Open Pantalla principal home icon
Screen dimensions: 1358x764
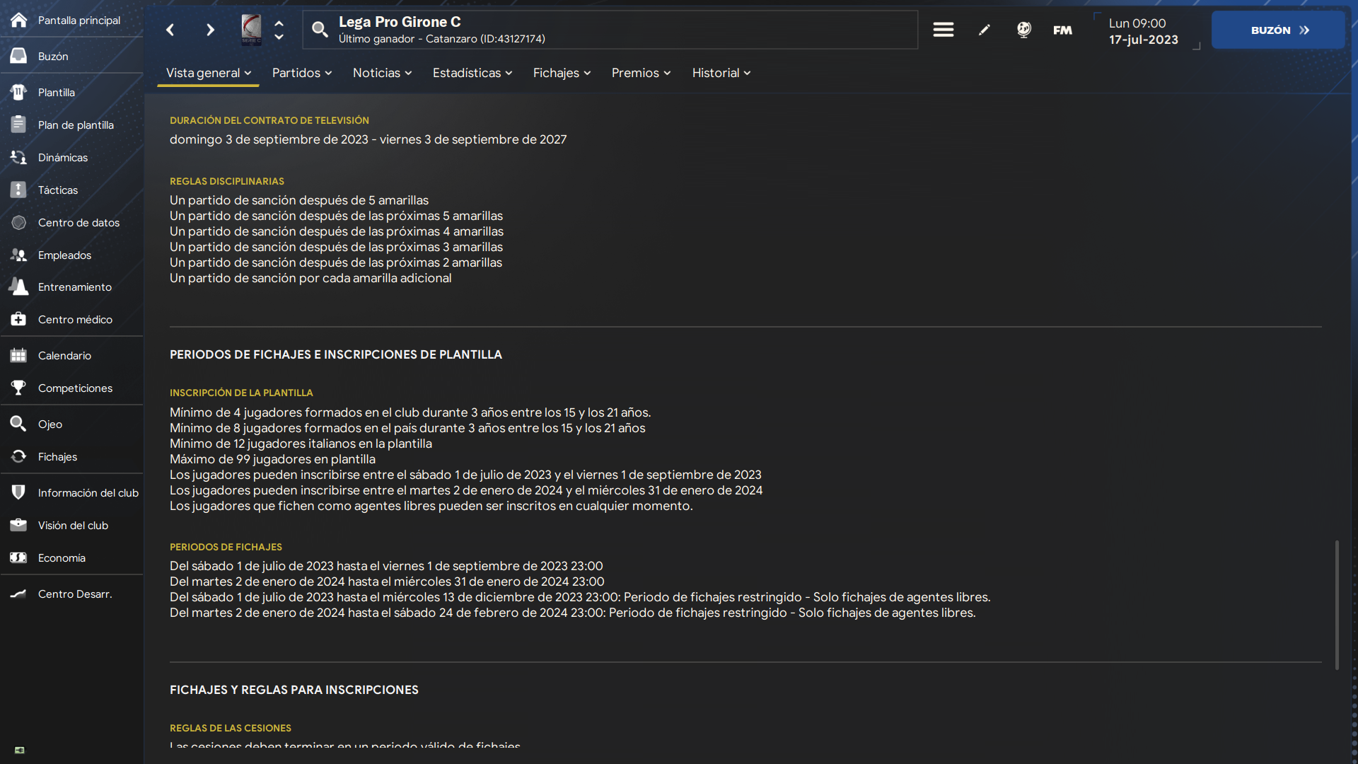click(19, 20)
